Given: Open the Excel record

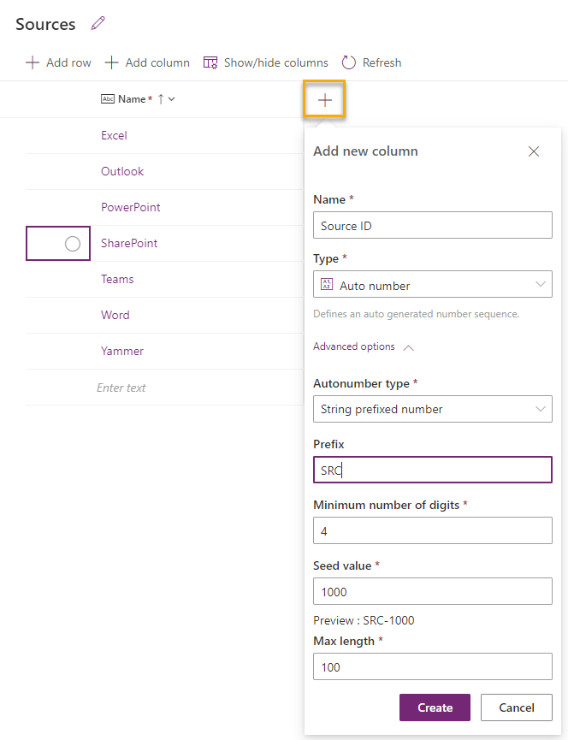Looking at the screenshot, I should coord(114,136).
